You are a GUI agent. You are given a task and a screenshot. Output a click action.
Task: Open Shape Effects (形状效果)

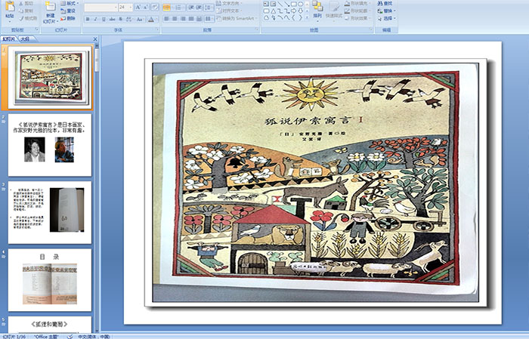tap(357, 18)
